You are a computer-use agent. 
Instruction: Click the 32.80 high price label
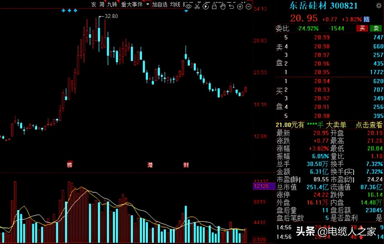(x=111, y=16)
